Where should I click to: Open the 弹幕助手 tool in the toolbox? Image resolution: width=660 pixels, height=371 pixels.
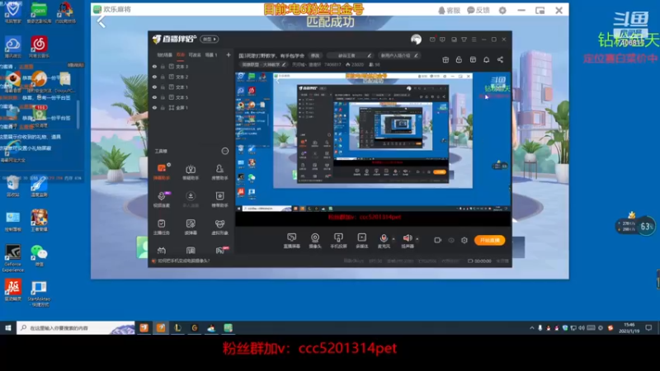click(x=162, y=171)
